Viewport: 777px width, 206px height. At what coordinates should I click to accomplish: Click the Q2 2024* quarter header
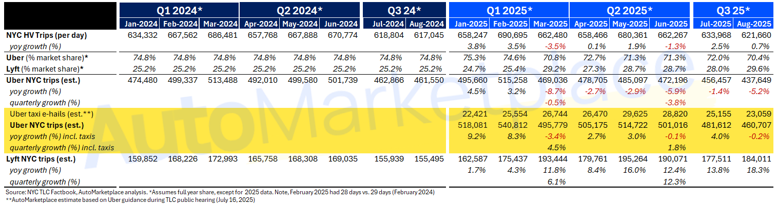300,10
